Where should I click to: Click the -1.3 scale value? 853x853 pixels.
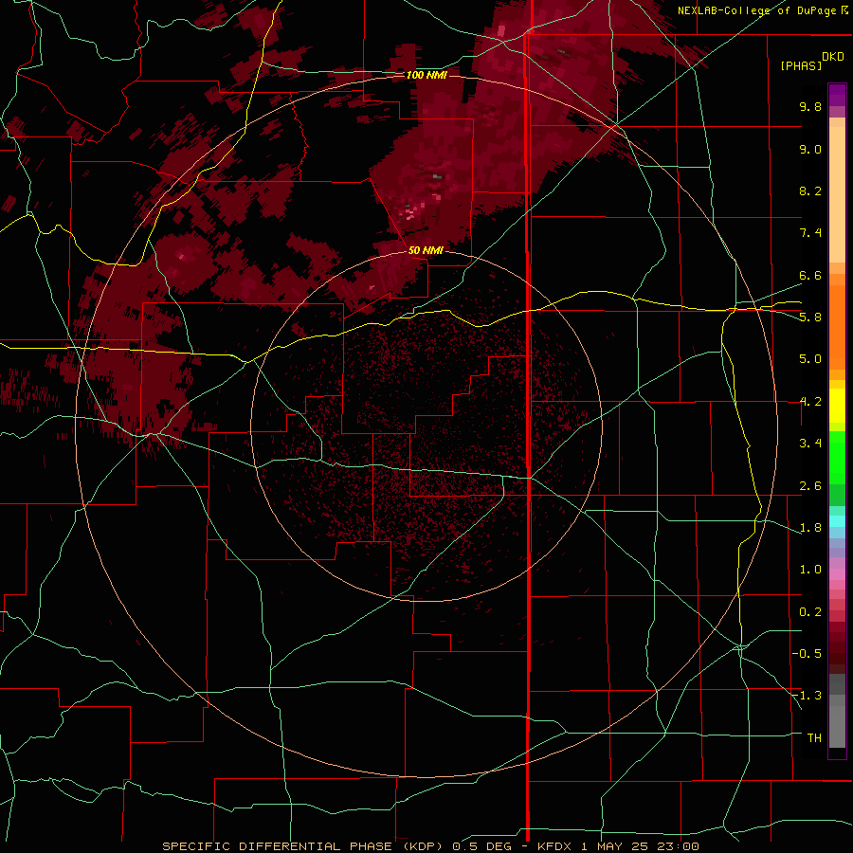click(807, 696)
